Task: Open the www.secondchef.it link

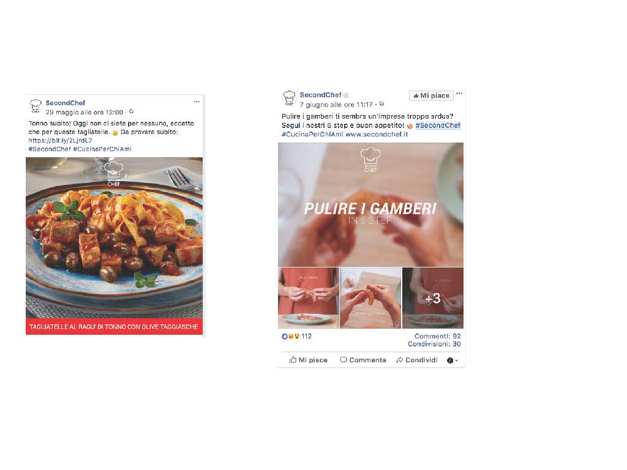Action: [377, 134]
